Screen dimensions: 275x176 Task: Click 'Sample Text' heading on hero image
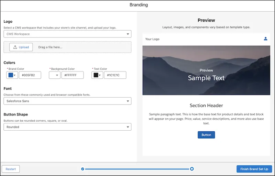point(206,78)
